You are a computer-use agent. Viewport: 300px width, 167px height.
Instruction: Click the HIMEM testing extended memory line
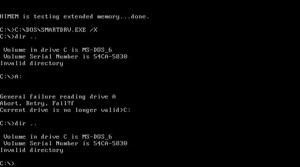[75, 17]
